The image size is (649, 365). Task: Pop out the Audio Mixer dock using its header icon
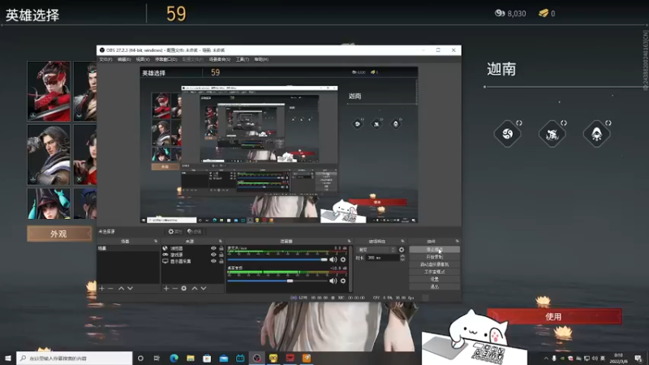point(349,241)
